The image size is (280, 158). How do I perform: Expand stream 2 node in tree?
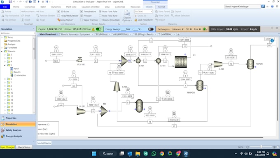click(x=5, y=54)
